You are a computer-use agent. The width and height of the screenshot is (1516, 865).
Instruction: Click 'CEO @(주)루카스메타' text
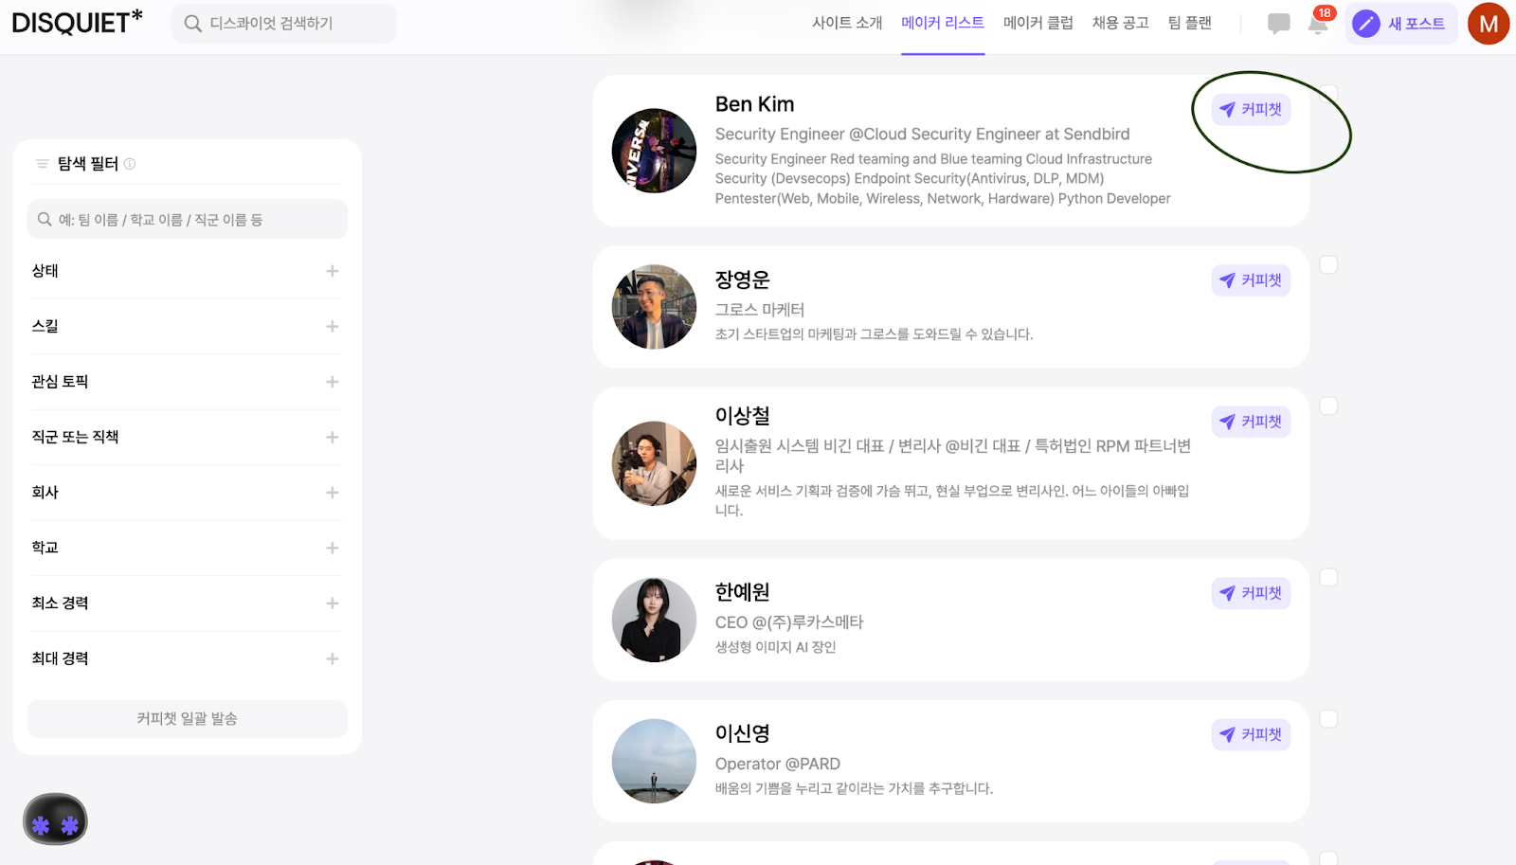(x=789, y=622)
